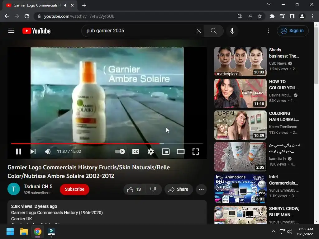
Task: Open File Explorer from the taskbar
Action: point(24,232)
